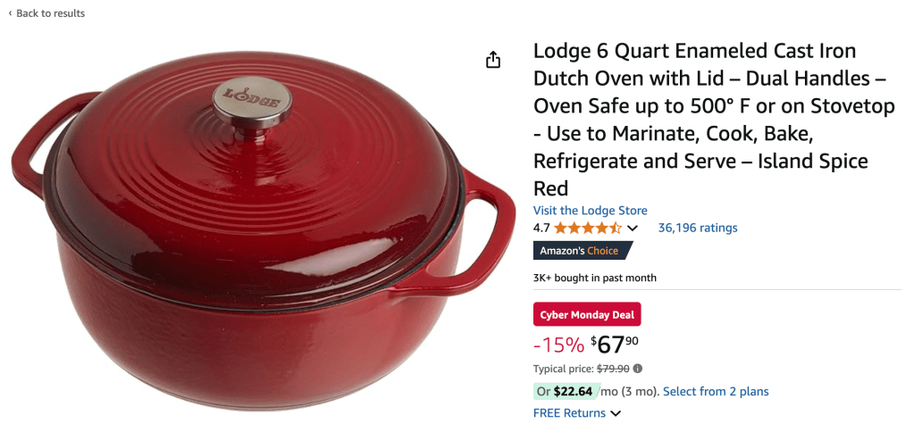This screenshot has width=914, height=424.
Task: Click the struck-through $79.90 typical price
Action: tap(613, 369)
